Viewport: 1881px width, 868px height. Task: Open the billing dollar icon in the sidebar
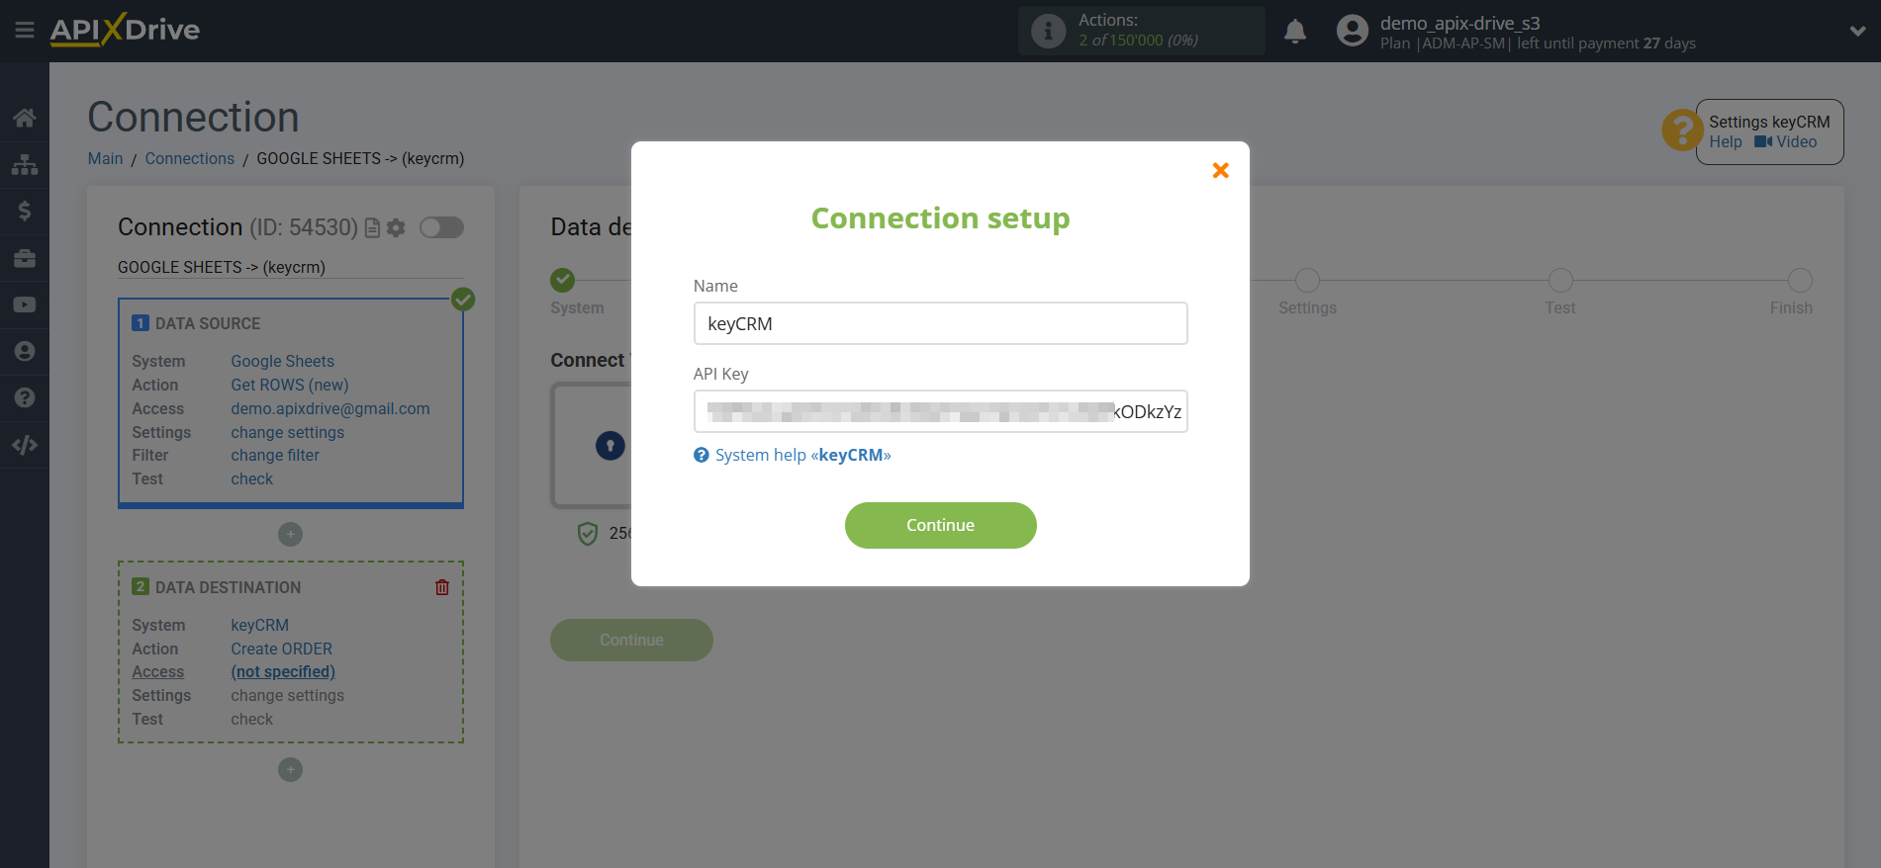25,211
